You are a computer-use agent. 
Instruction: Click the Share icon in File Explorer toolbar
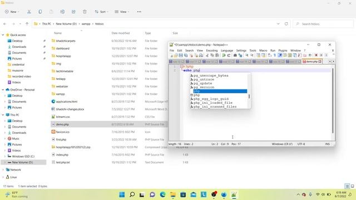click(x=73, y=12)
